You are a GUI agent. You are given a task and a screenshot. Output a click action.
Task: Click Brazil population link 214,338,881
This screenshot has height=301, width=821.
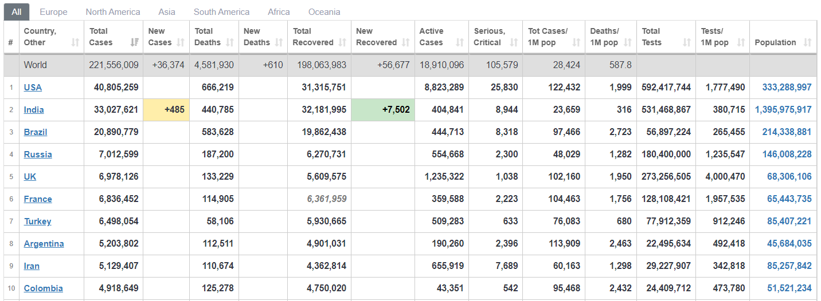tap(787, 132)
